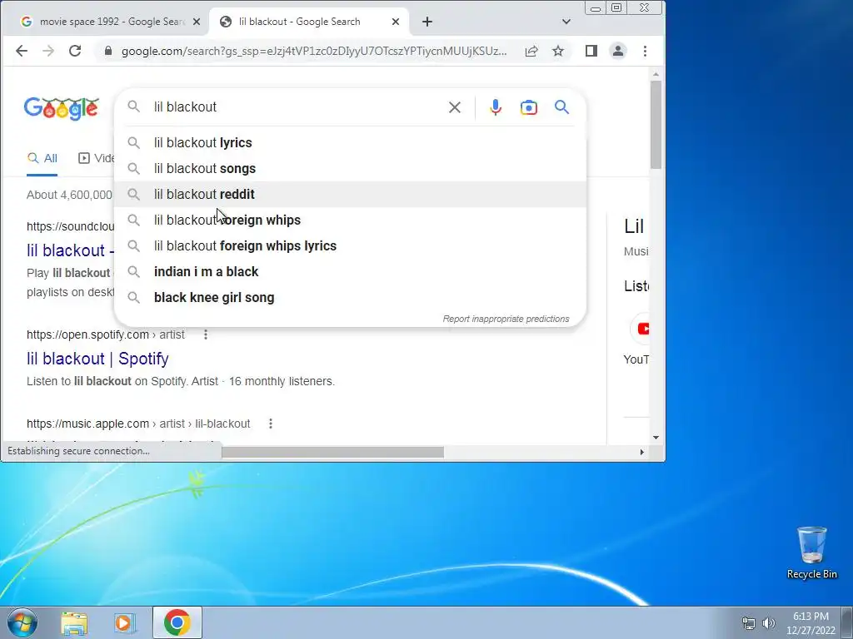Image resolution: width=853 pixels, height=639 pixels.
Task: Open the Chrome profile avatar
Action: [x=618, y=51]
